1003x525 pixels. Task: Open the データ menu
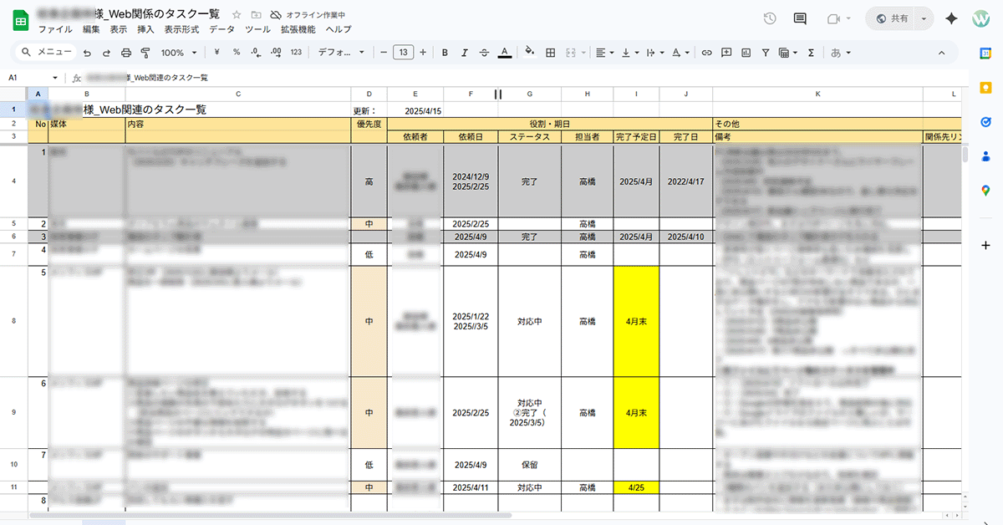click(221, 29)
